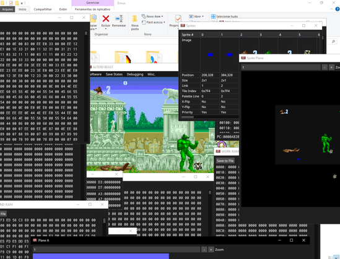Click the Plane A zoom plus button
340x259 pixels.
[211, 250]
